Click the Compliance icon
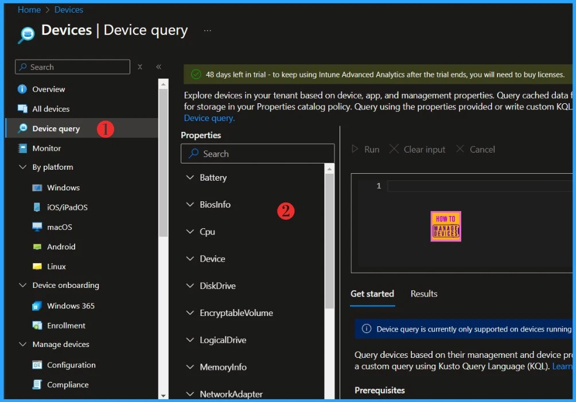 [x=37, y=384]
